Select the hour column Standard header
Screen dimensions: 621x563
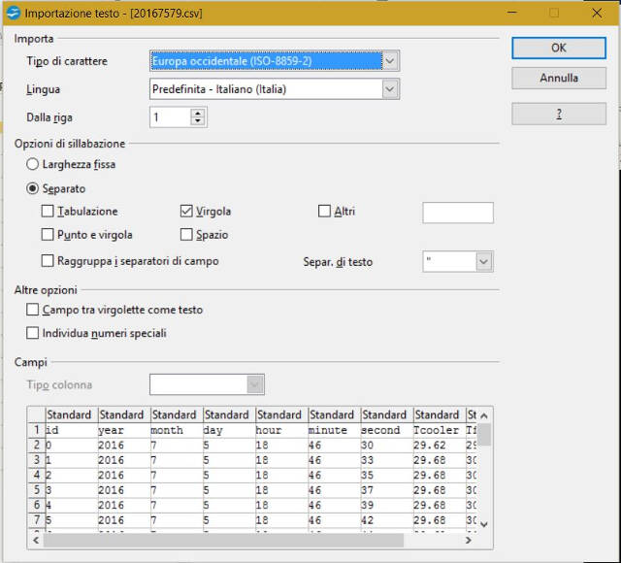pos(282,414)
